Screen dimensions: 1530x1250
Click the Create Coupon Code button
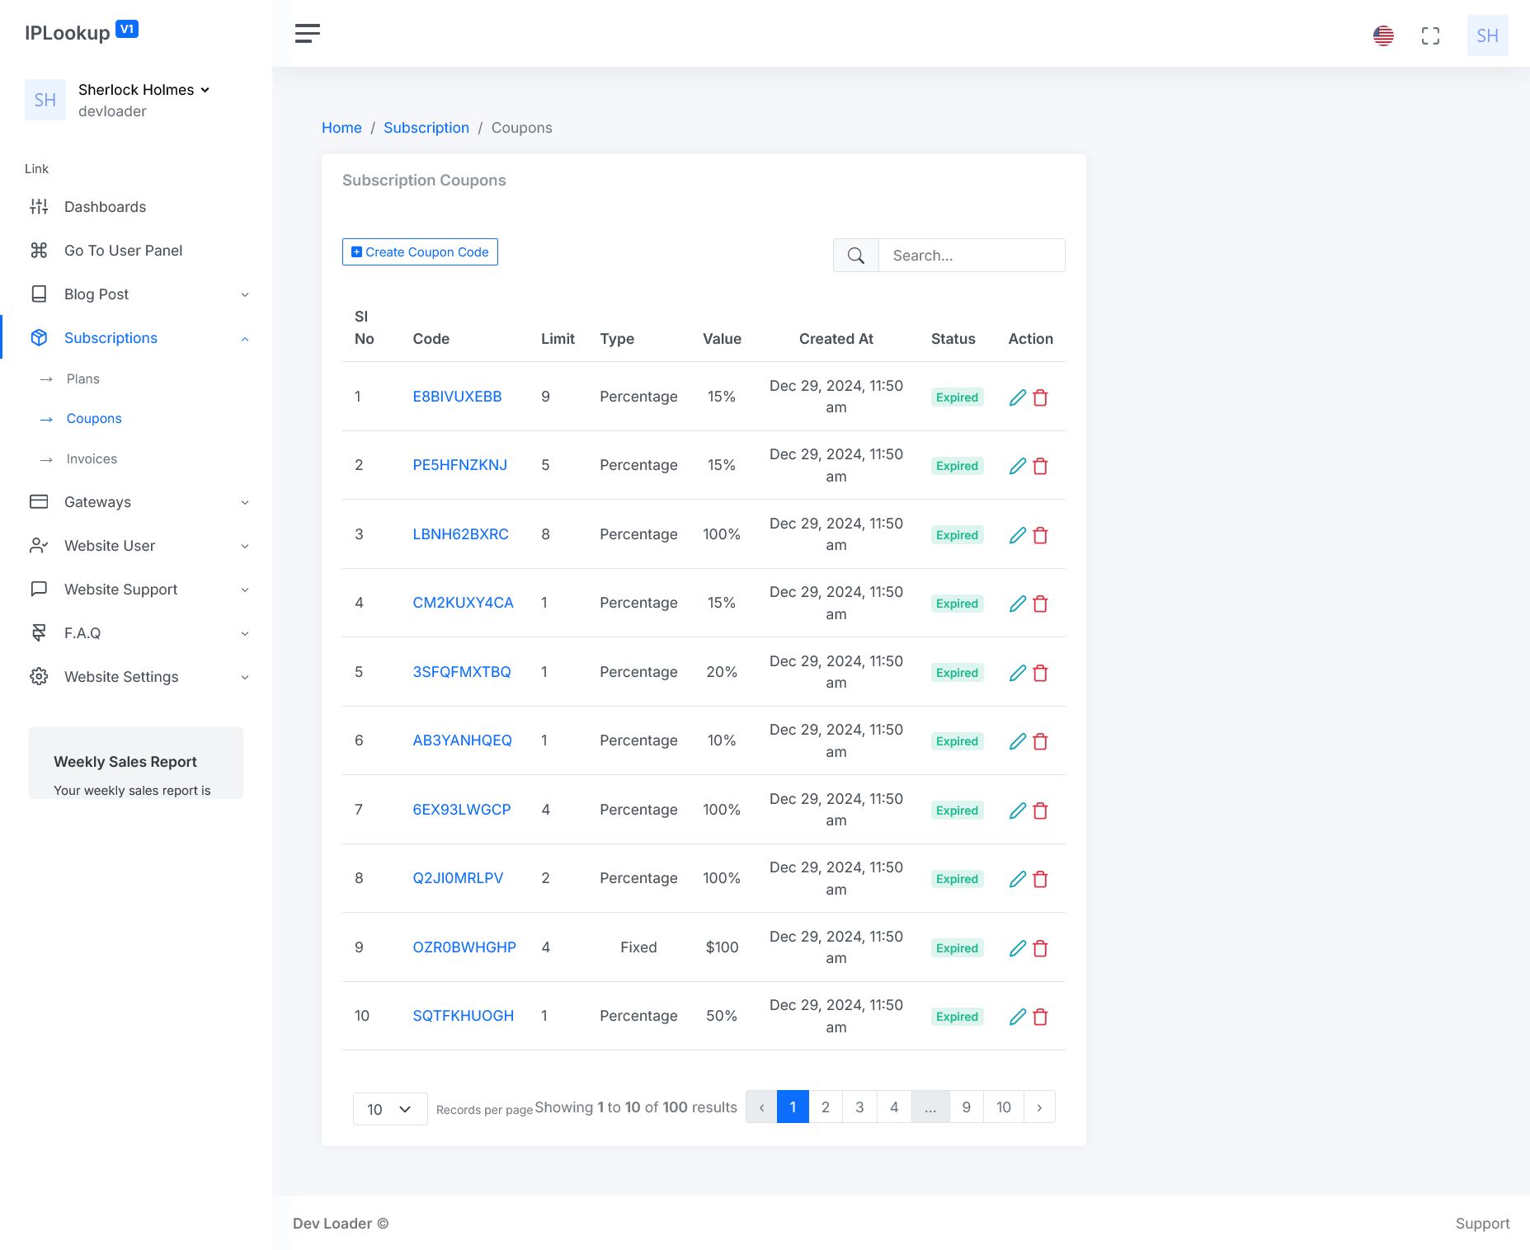point(420,252)
